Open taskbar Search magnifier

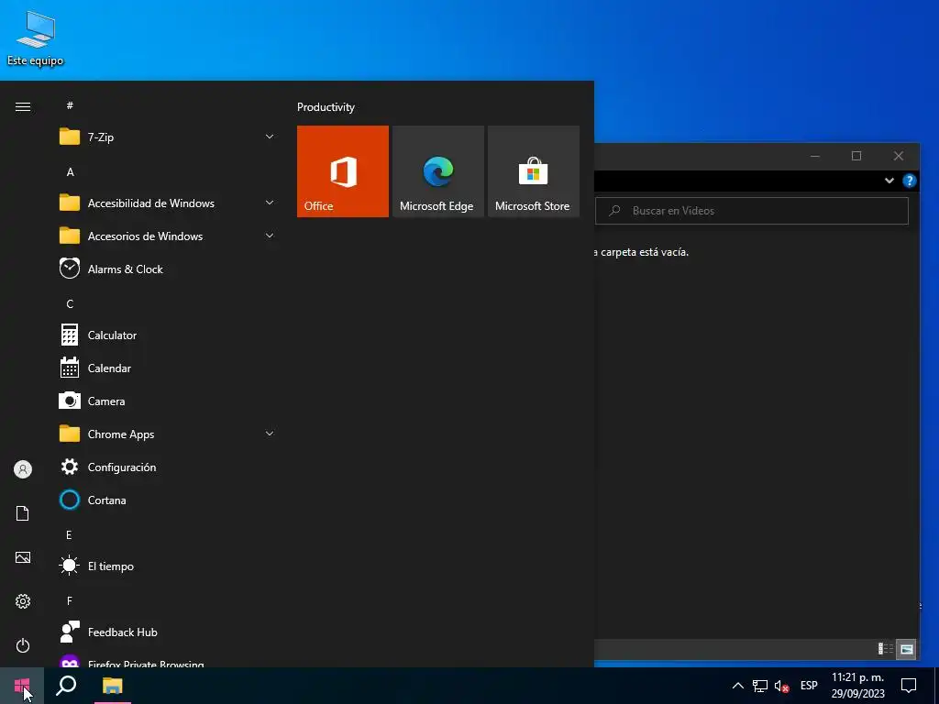[x=66, y=686]
